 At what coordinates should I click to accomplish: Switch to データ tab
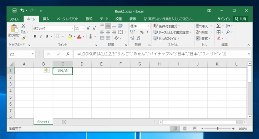pyautogui.click(x=104, y=19)
